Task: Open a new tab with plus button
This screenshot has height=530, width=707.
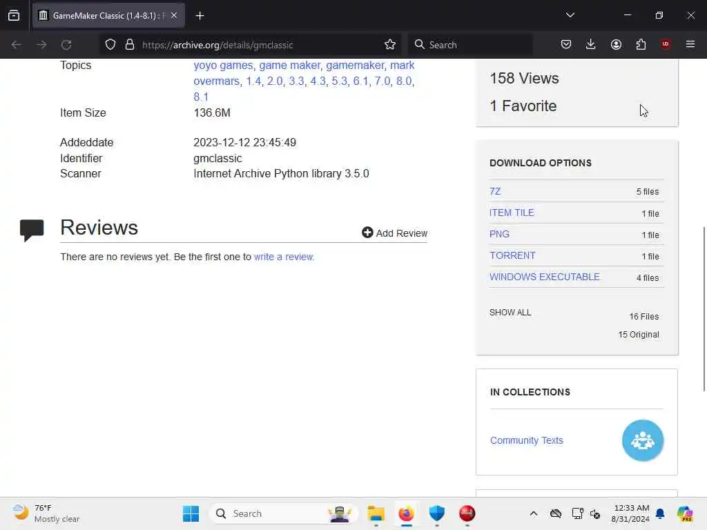Action: coord(200,16)
